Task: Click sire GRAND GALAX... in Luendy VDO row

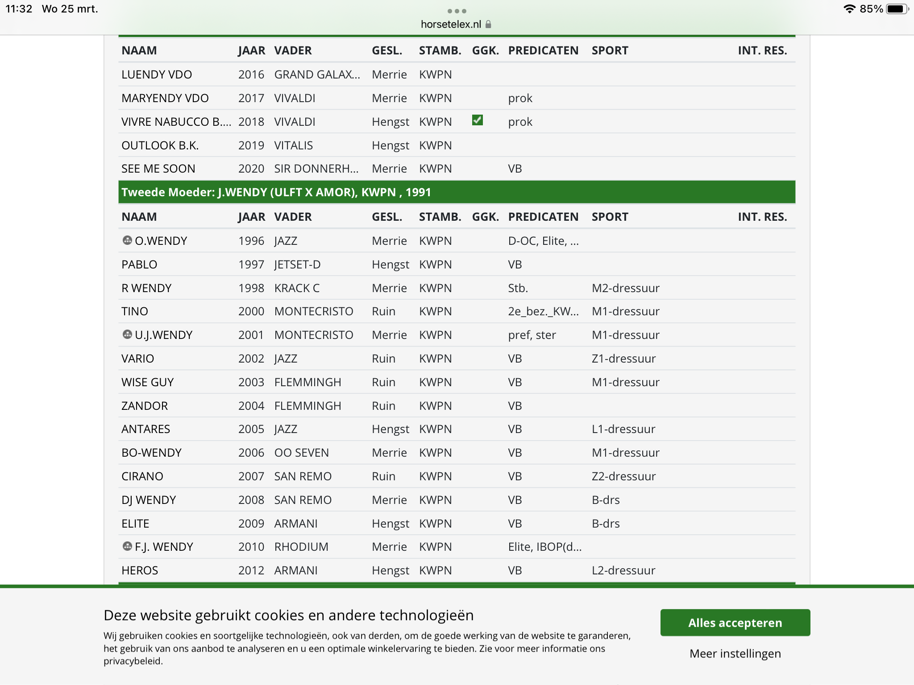Action: pos(317,74)
